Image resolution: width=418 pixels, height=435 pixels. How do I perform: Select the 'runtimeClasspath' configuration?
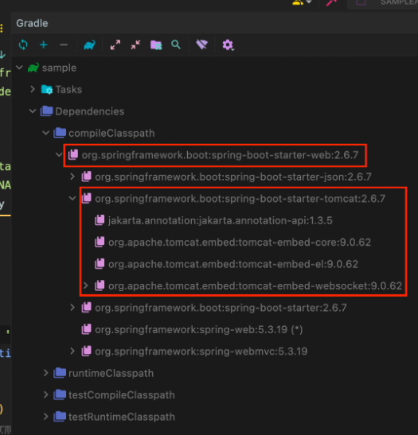point(111,373)
